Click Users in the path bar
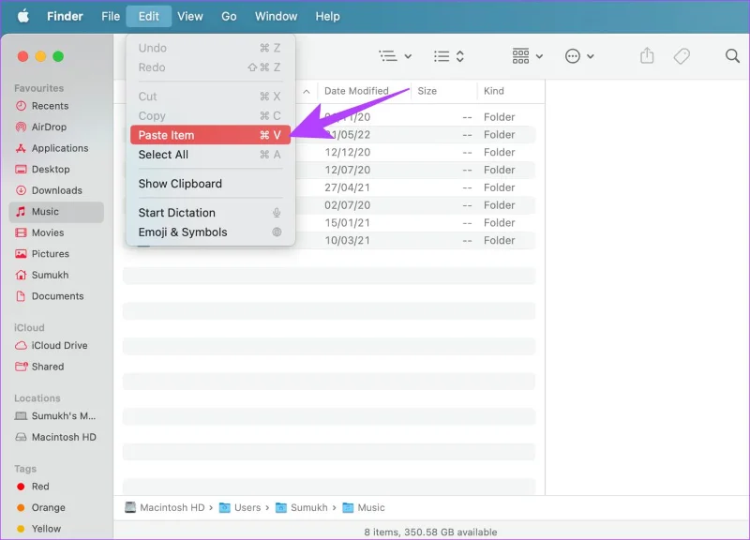This screenshot has height=540, width=750. (240, 507)
